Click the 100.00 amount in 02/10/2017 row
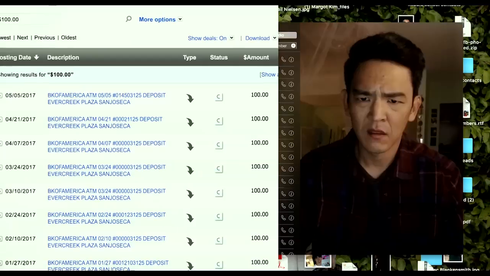 [260, 238]
